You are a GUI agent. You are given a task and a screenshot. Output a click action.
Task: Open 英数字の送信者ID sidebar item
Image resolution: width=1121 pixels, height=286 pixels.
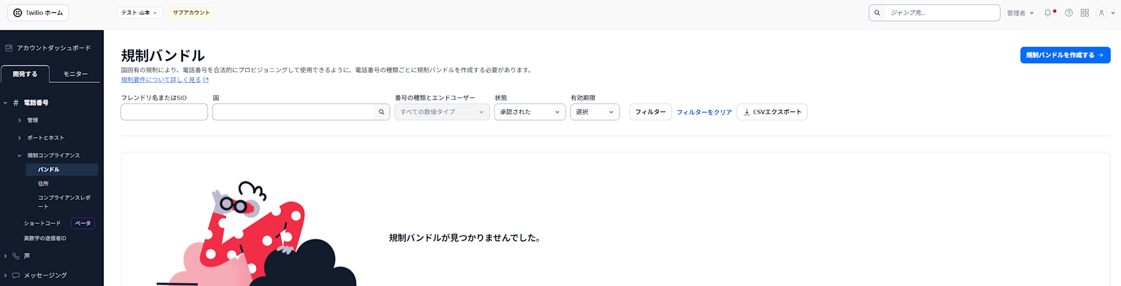coord(45,238)
